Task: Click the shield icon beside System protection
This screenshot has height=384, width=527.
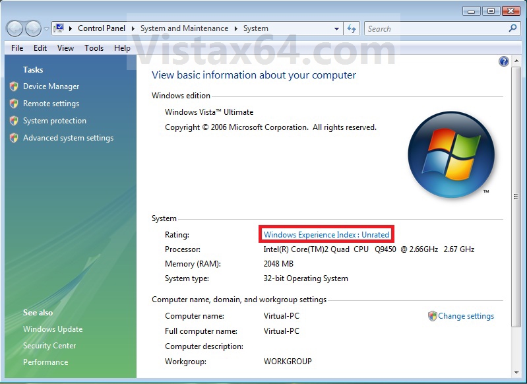Action: point(14,121)
